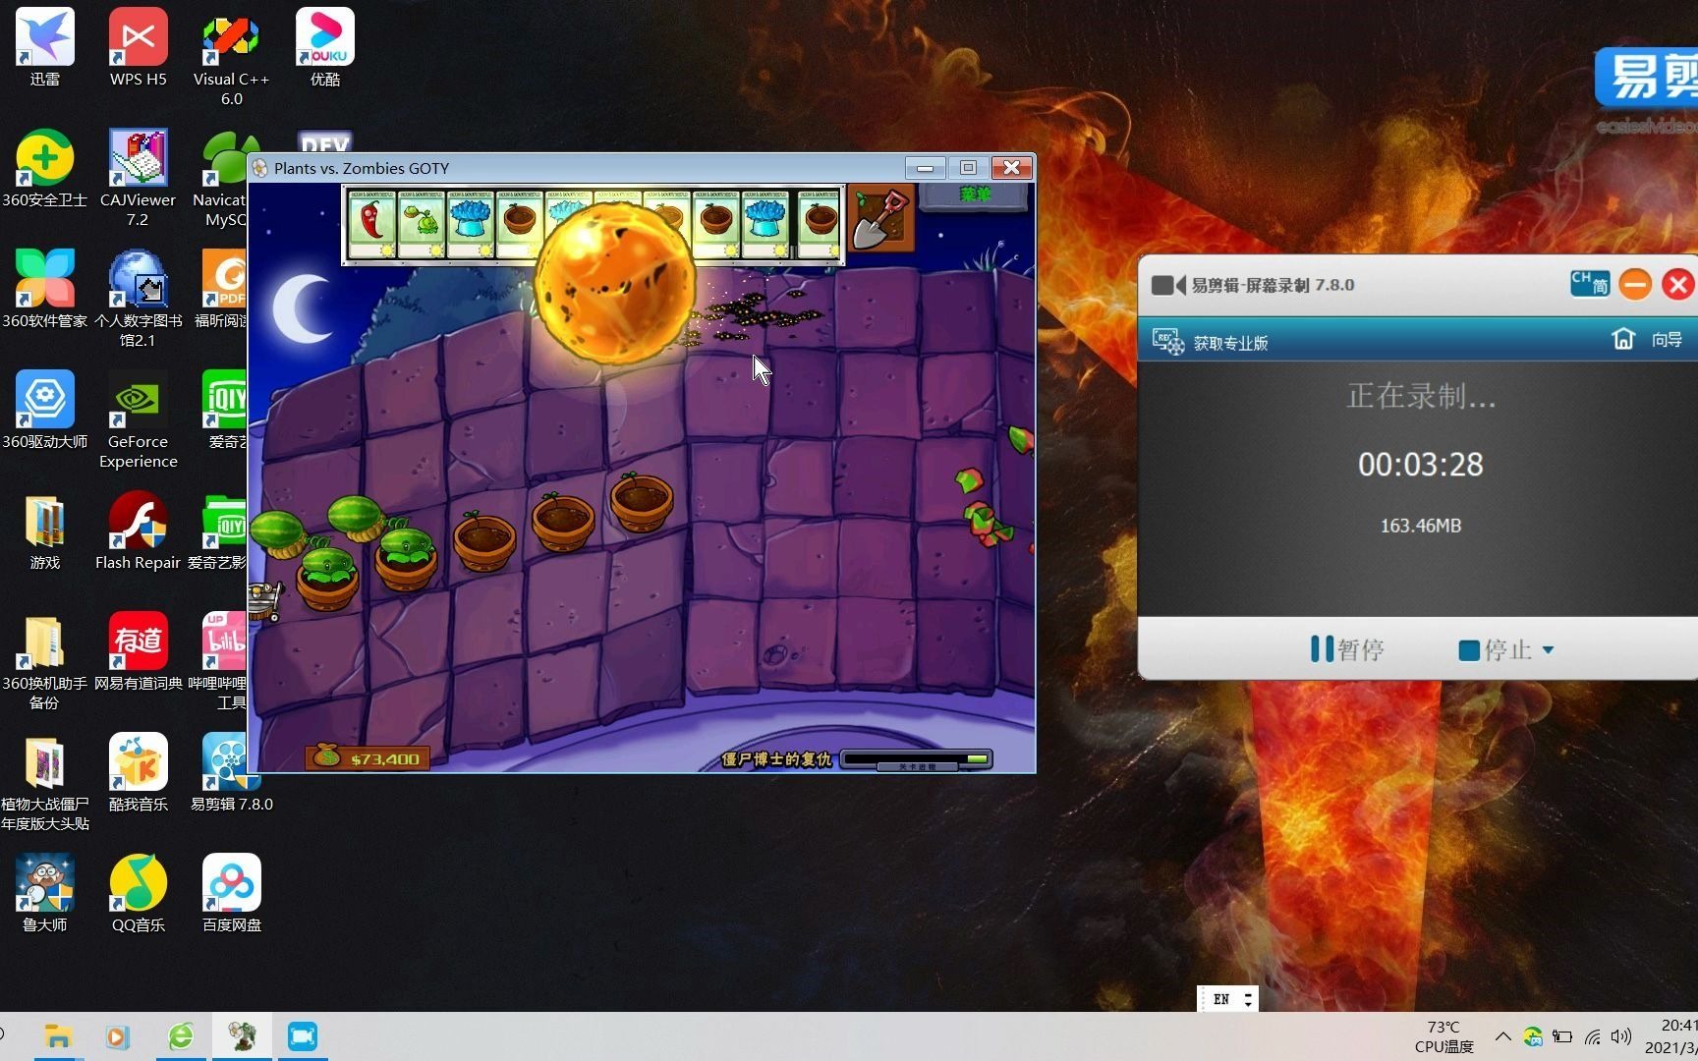Launch 360安全卫士 from desktop
Screen dimensions: 1698x1061
click(x=45, y=169)
